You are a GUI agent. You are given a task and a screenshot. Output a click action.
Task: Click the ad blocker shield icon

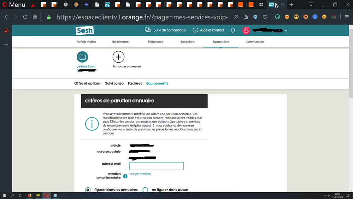tap(255, 17)
